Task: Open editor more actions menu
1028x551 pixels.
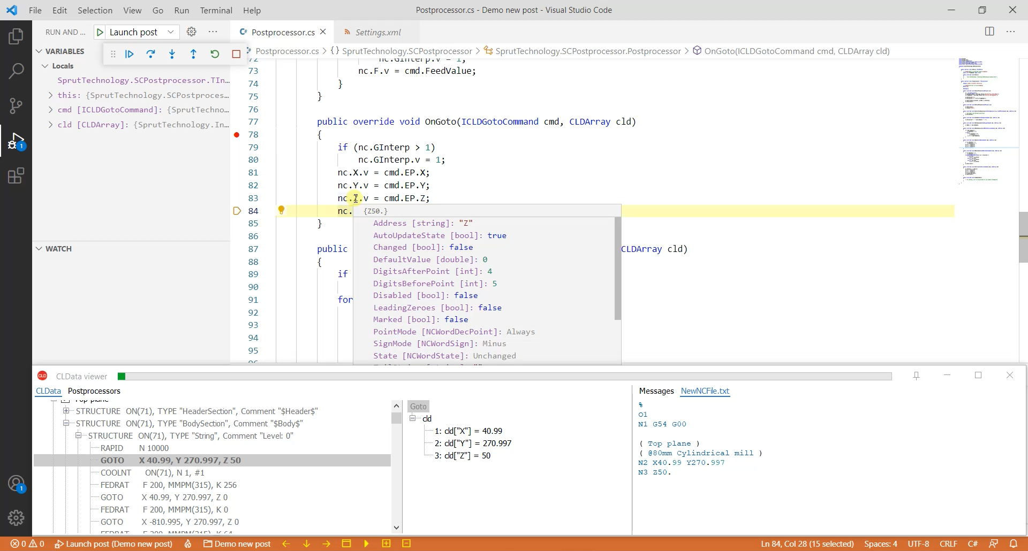Action: [1011, 32]
